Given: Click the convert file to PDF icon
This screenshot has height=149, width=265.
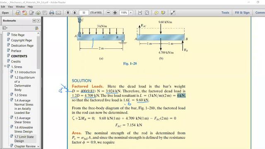Looking at the screenshot, I should [x=18, y=13].
